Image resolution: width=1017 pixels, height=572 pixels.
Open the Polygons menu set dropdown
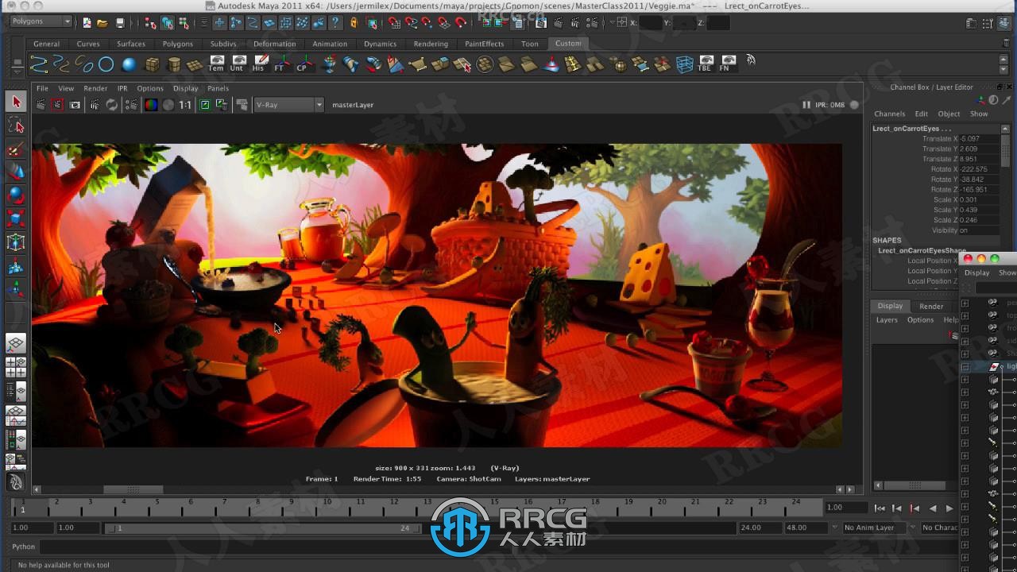tap(41, 21)
